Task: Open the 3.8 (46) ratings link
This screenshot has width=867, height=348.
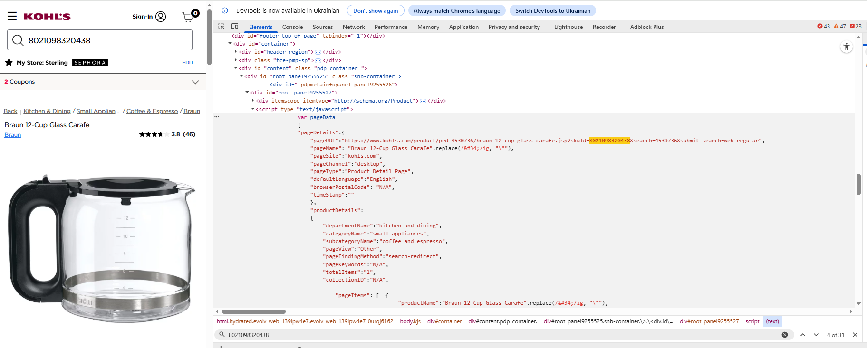Action: [x=183, y=134]
